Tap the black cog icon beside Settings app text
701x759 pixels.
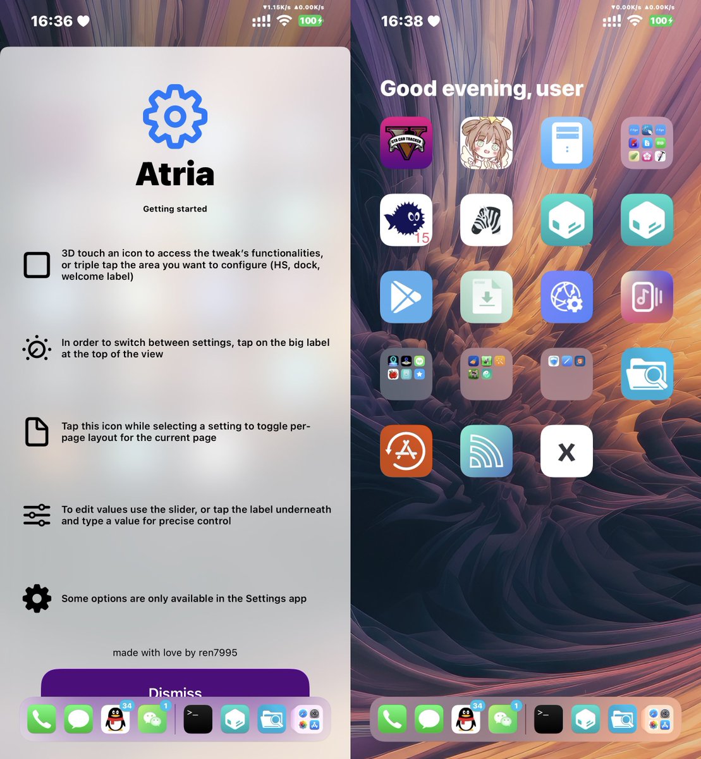point(37,598)
